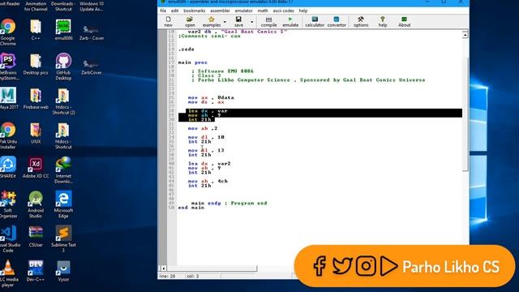The height and width of the screenshot is (292, 519).
Task: Open JetBrains PhpStorm desktop shortcut
Action: coord(8,67)
